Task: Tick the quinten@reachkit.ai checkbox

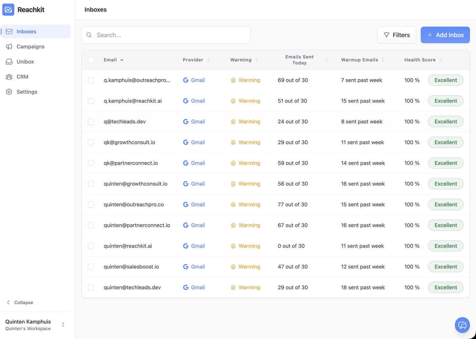Action: (91, 246)
